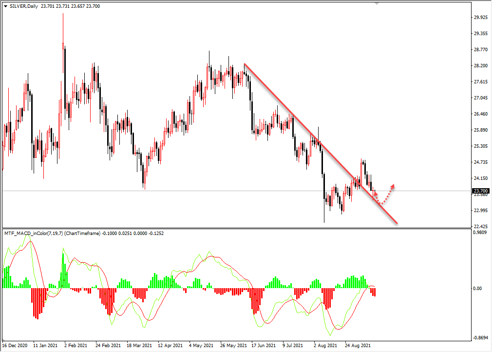Viewport: 492px width, 352px height.
Task: Click the 24 Aug 2021 date label
Action: click(x=358, y=345)
